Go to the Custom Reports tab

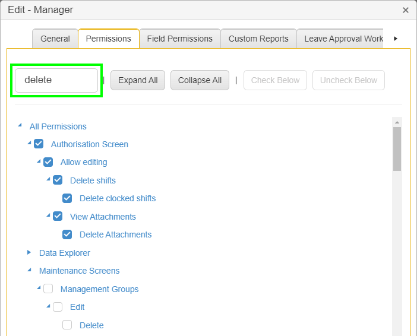(258, 39)
